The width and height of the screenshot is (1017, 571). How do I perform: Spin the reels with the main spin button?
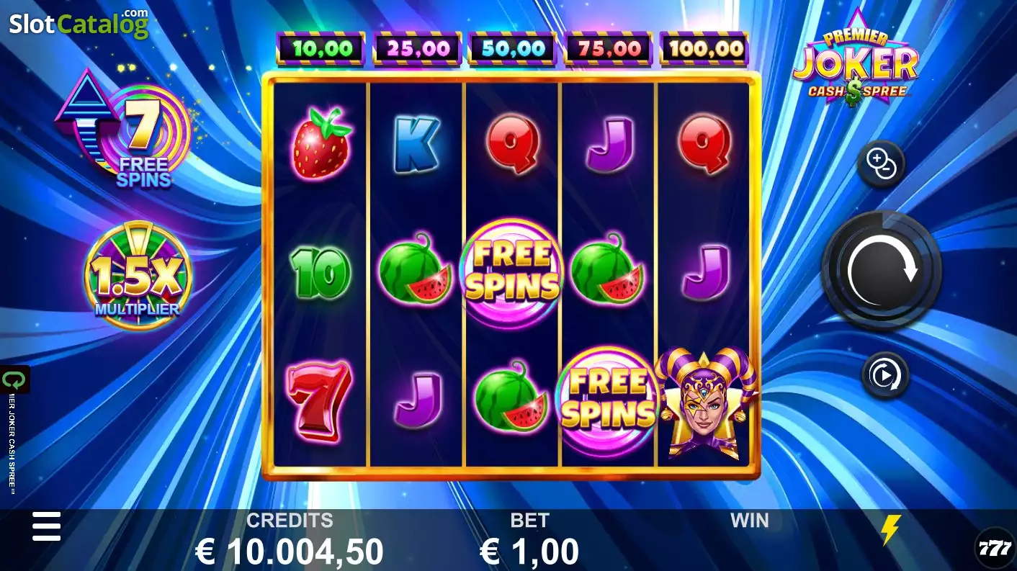coord(882,271)
